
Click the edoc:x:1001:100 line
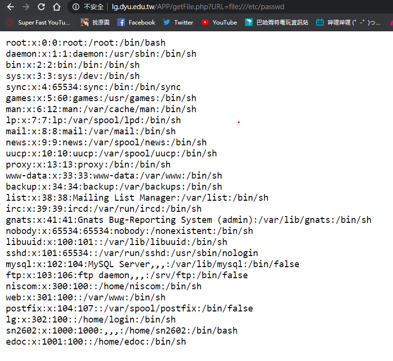(x=96, y=342)
